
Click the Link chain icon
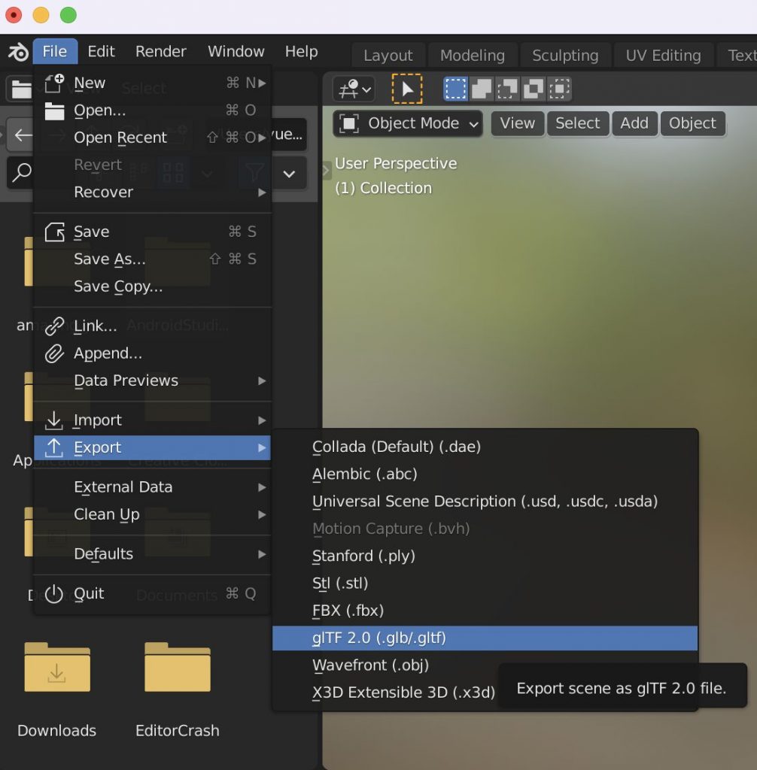(x=54, y=326)
